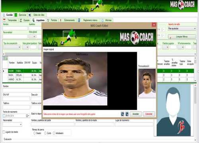The image size is (199, 143).
Task: Click the Editor de vídeo tab icon
Action: coord(30,15)
